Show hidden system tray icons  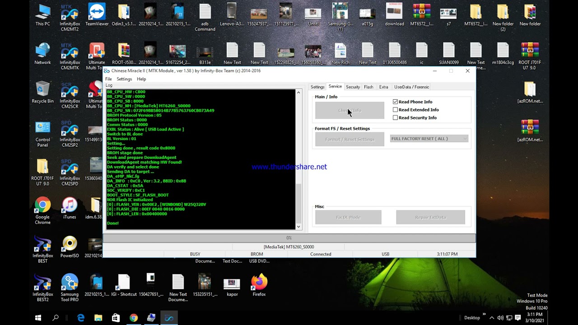[492, 318]
